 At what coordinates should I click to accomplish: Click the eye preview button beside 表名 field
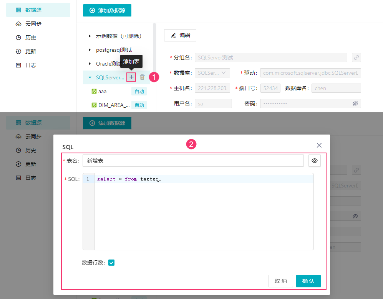pyautogui.click(x=314, y=161)
